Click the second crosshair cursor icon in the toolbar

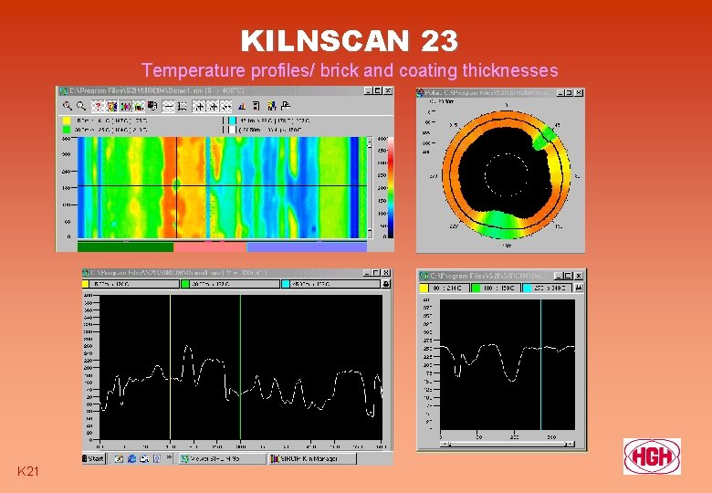(214, 106)
